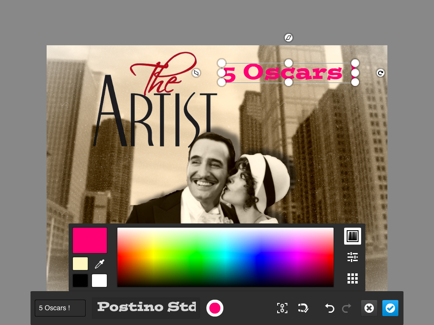The width and height of the screenshot is (434, 325).
Task: Confirm the text edit with the checkmark
Action: 390,308
